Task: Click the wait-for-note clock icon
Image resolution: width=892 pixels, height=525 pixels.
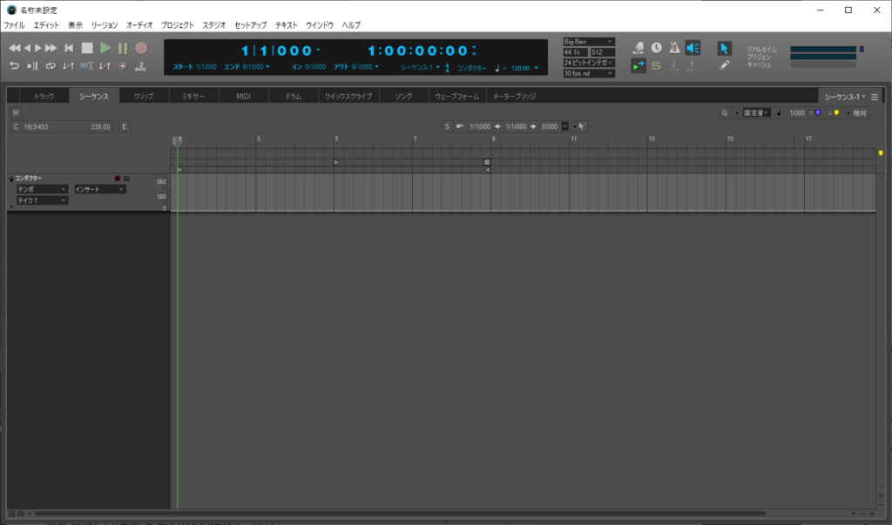Action: 656,48
